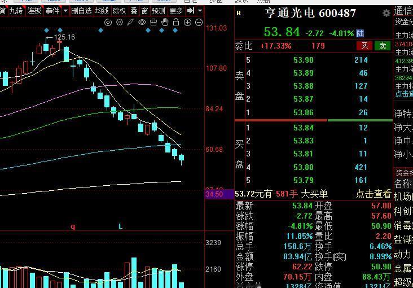Click 最高 value 57.60
The height and width of the screenshot is (288, 413).
pyautogui.click(x=381, y=216)
